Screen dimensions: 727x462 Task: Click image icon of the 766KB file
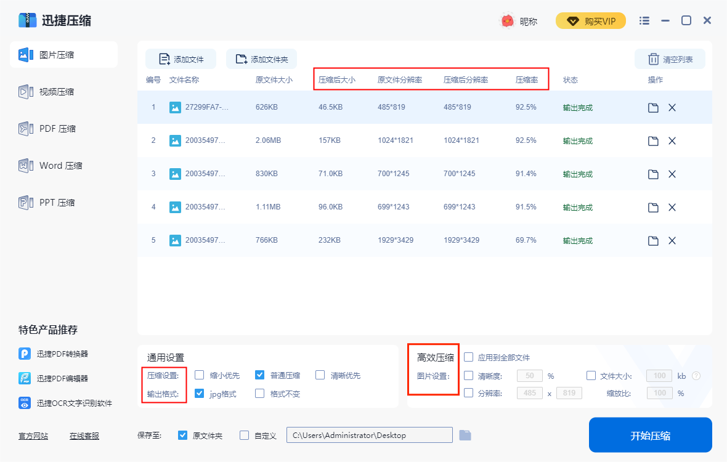[x=175, y=240]
